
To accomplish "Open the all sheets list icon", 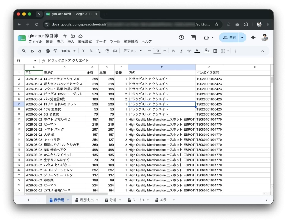I will tap(38, 200).
